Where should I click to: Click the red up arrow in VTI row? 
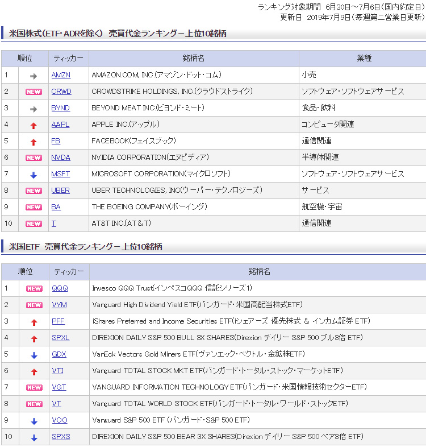pos(34,372)
